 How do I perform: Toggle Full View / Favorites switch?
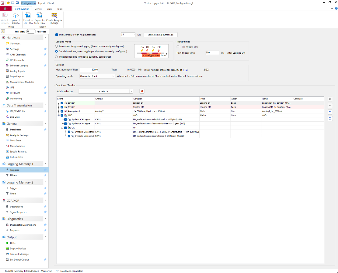[x=31, y=31]
